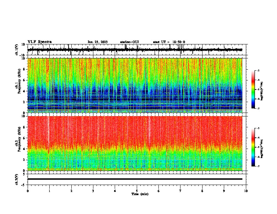Click the "ch.2 Frequency (kHz)" axis label

tap(18, 139)
